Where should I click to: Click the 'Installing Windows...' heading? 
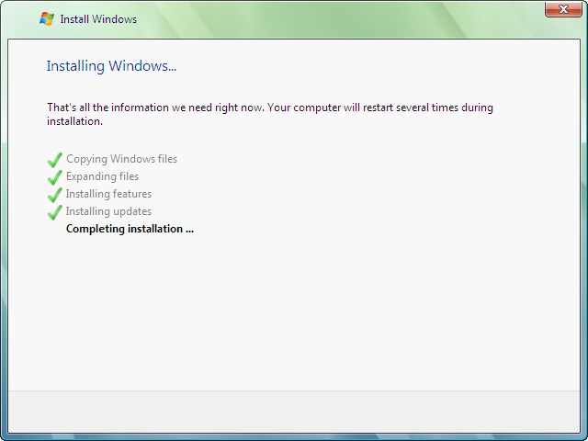111,66
